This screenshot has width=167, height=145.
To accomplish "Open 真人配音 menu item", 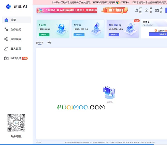I will point(16,48).
